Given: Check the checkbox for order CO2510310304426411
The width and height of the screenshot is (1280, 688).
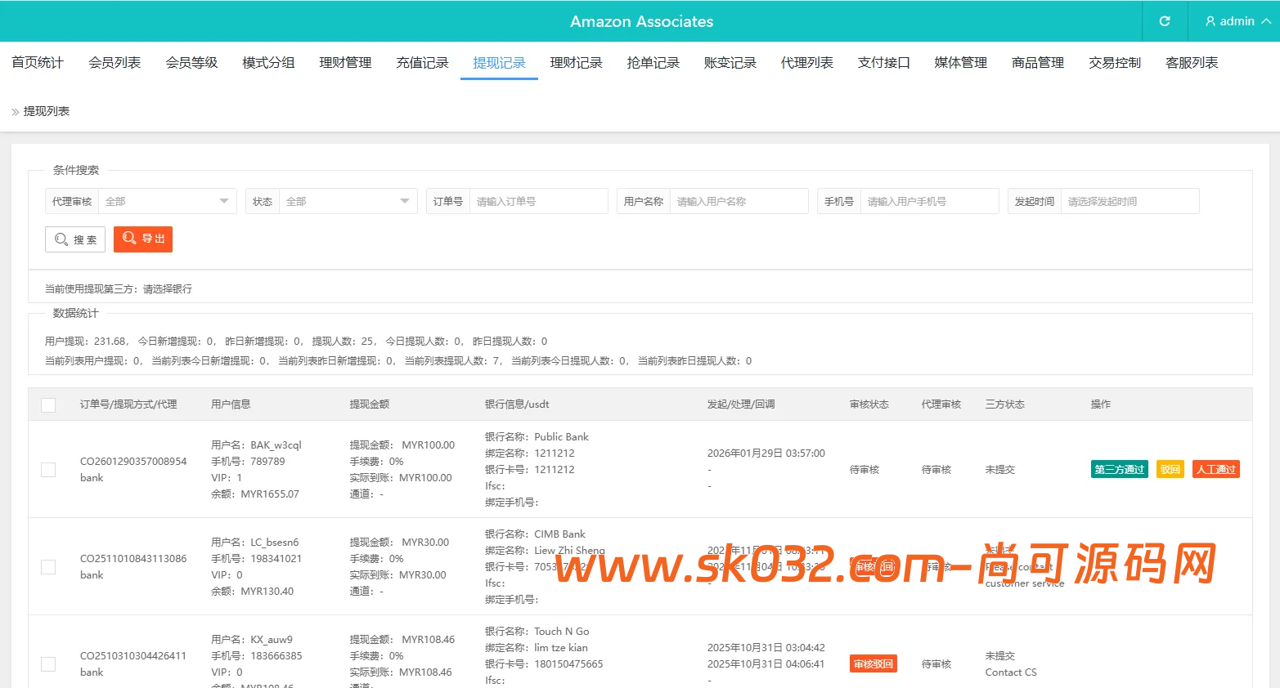Looking at the screenshot, I should (x=47, y=664).
